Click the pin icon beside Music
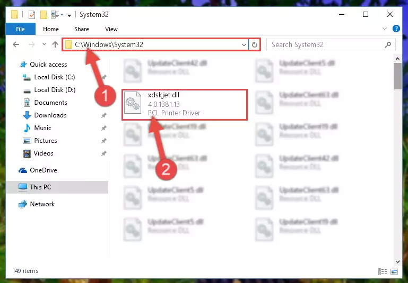408x283 pixels. coord(103,128)
